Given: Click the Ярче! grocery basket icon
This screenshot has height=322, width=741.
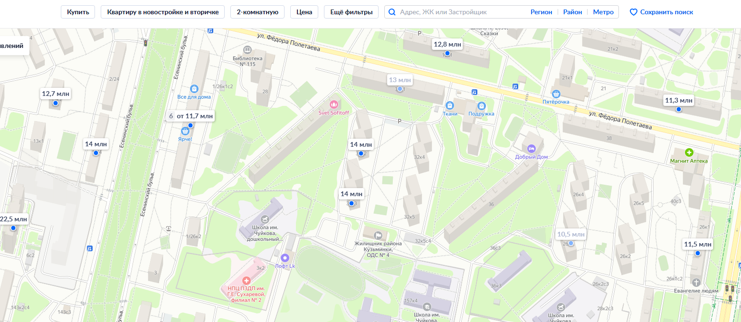Looking at the screenshot, I should (185, 131).
